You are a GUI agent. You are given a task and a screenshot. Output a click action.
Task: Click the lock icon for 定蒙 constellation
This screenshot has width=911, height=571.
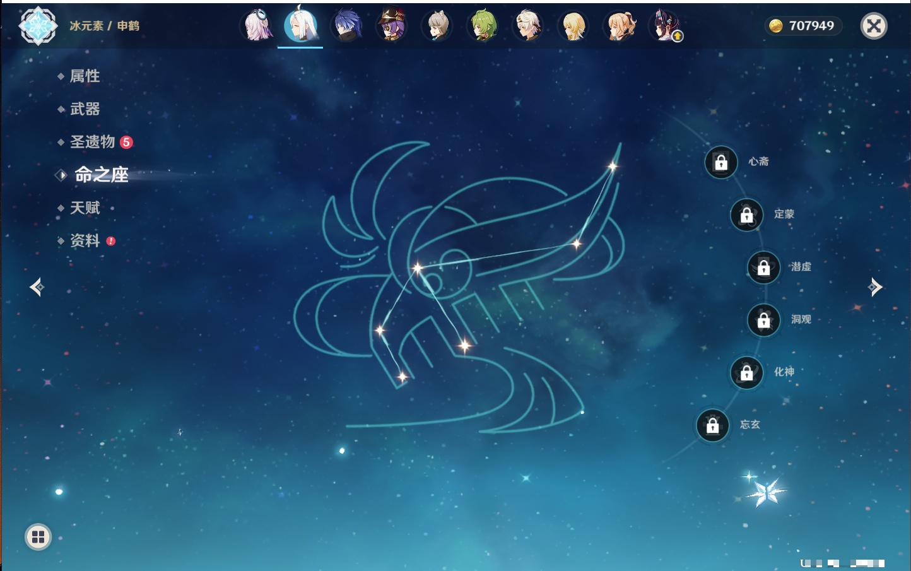(746, 215)
